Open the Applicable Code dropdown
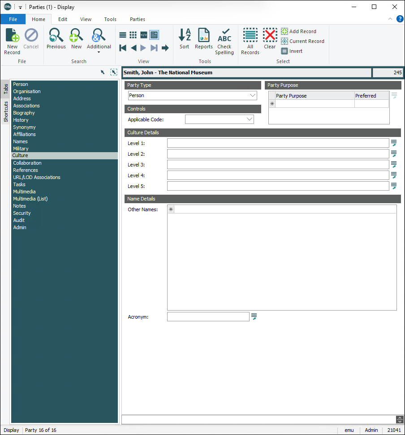 tap(250, 119)
